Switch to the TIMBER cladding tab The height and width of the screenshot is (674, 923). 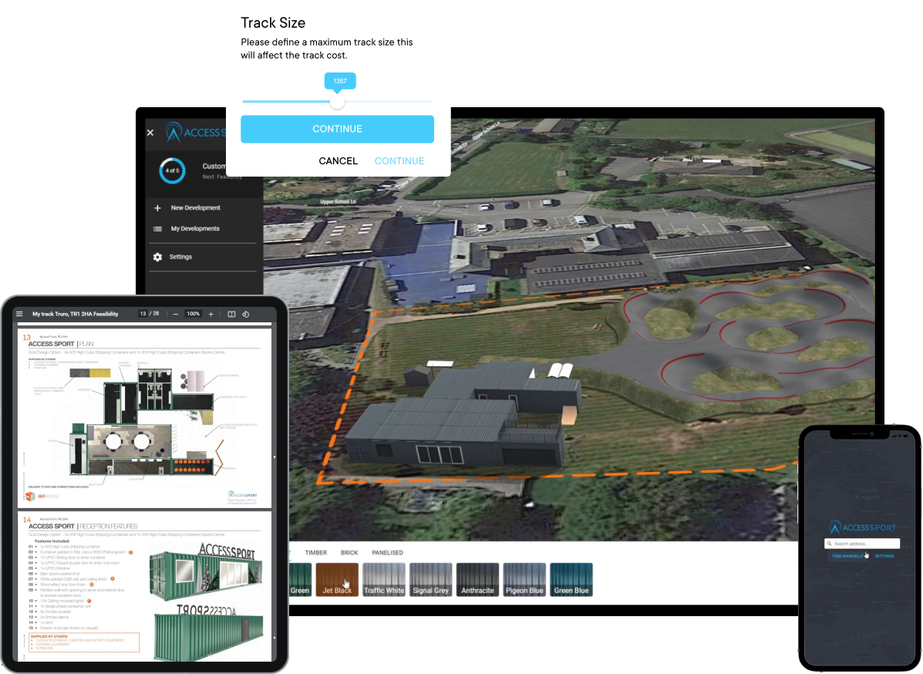(316, 553)
